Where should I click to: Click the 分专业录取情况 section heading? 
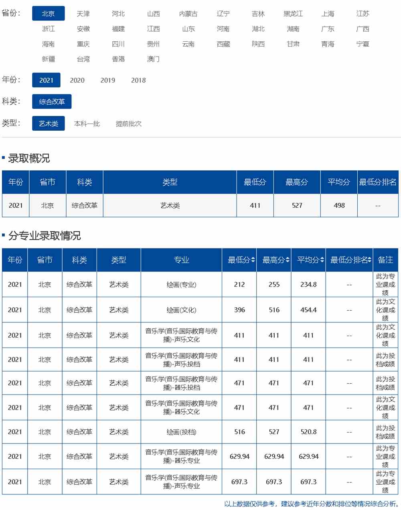click(x=45, y=236)
